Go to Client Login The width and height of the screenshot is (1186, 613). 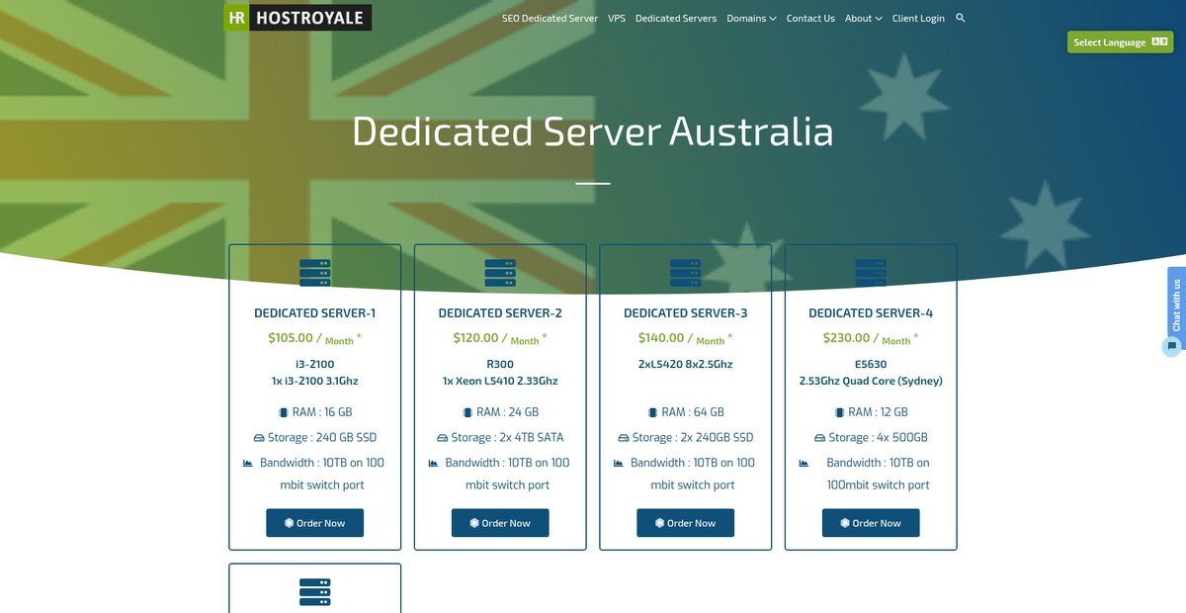tap(918, 18)
